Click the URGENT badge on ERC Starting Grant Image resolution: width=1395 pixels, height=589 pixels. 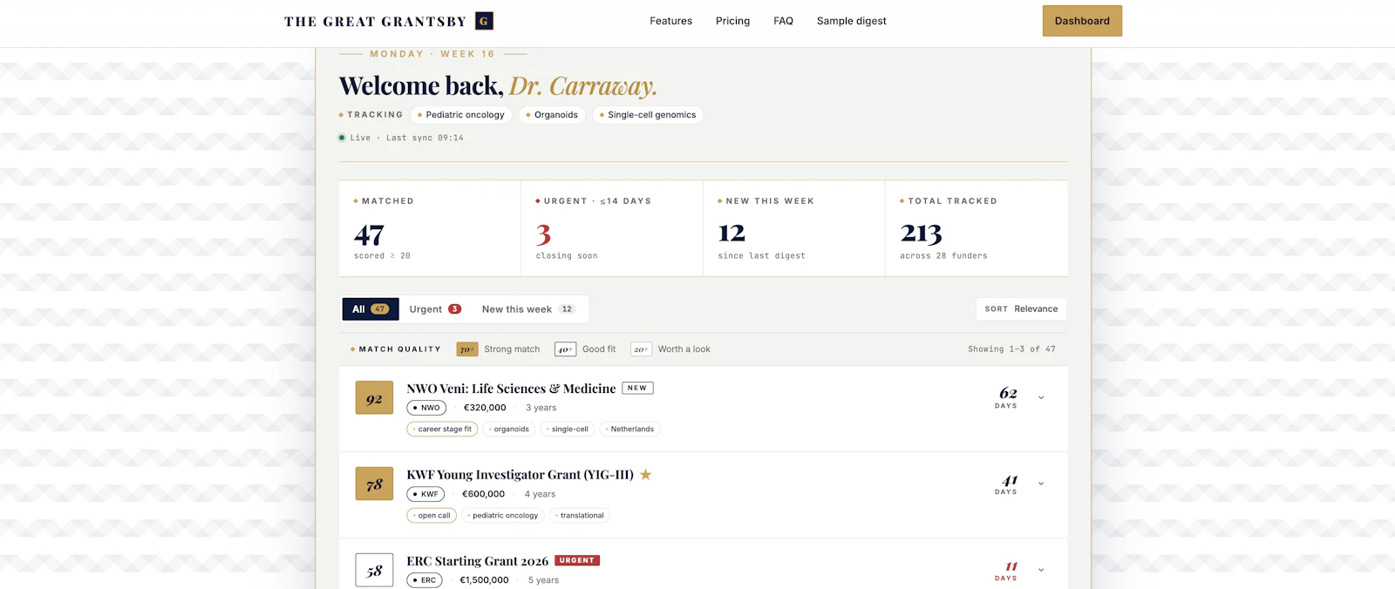pos(577,560)
